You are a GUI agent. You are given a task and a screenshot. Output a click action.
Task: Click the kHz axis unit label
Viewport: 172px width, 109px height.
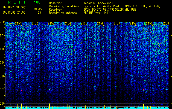pyautogui.click(x=2, y=22)
